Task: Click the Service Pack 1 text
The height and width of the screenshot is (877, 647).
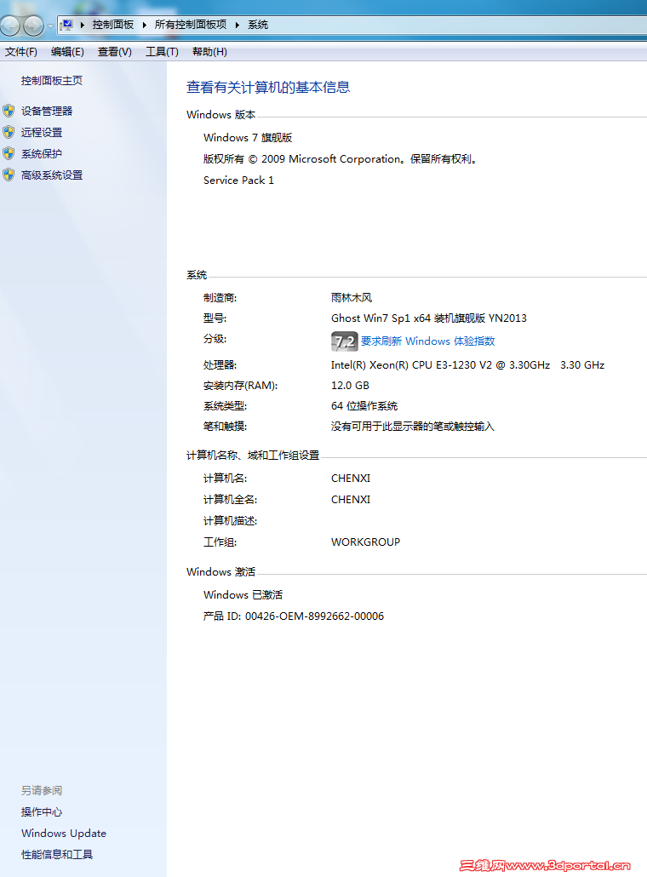Action: 238,181
